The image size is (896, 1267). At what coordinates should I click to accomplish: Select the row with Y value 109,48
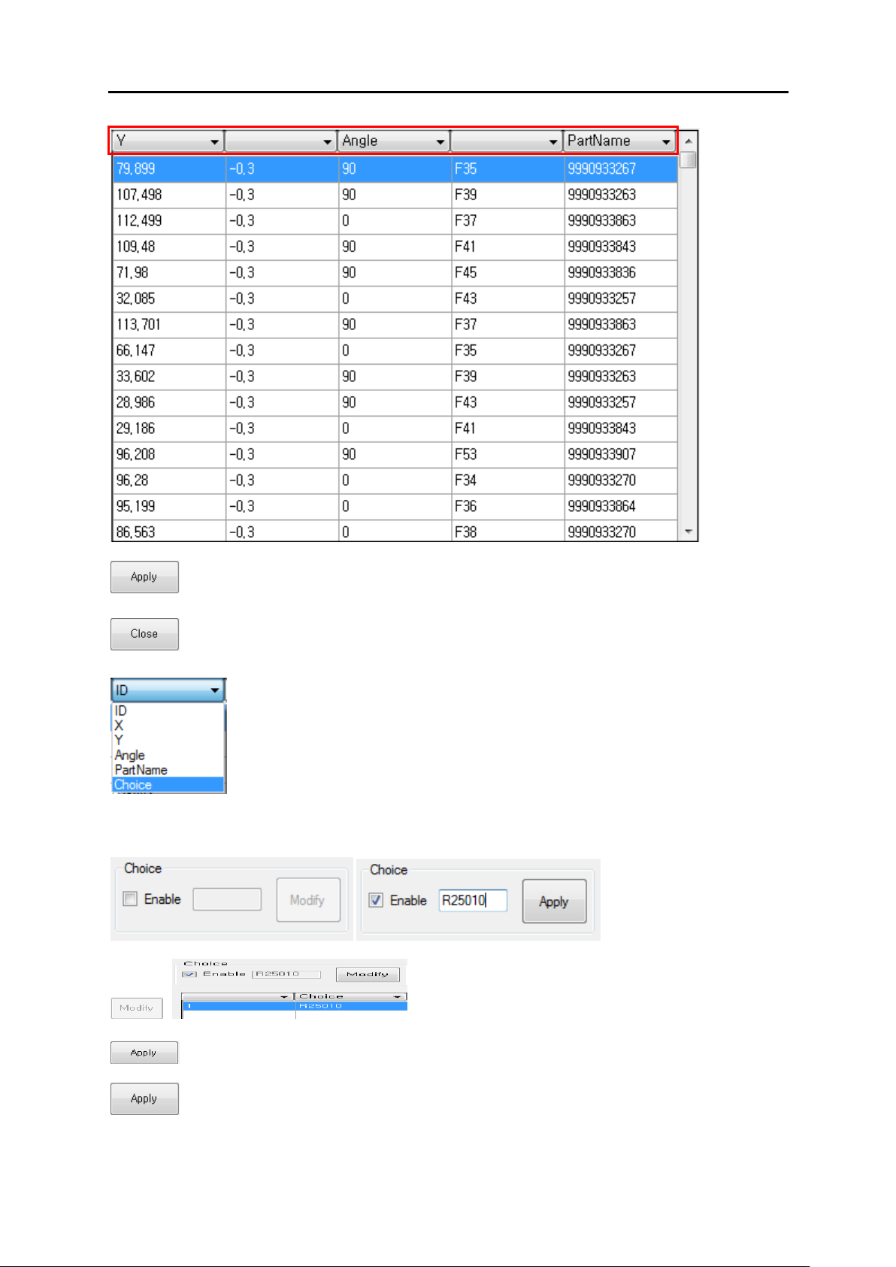[x=395, y=247]
